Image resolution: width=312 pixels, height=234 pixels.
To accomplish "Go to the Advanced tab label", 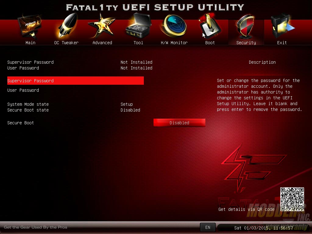I will [102, 43].
